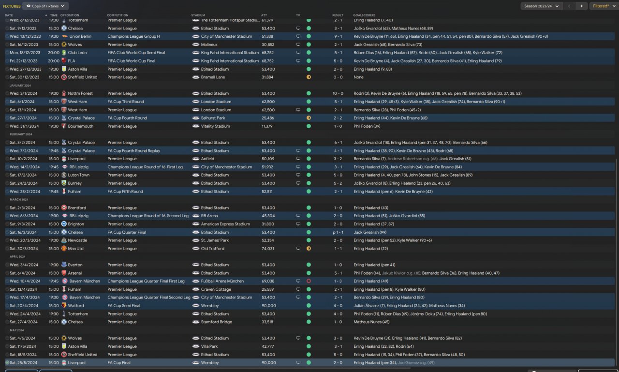This screenshot has height=372, width=619.
Task: Open the FA Cup Final competition link
Action: (x=119, y=363)
